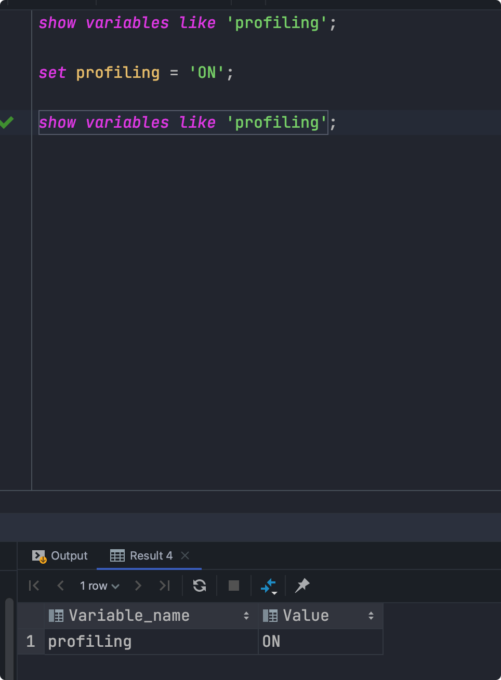Go to last page of results

[x=165, y=586]
